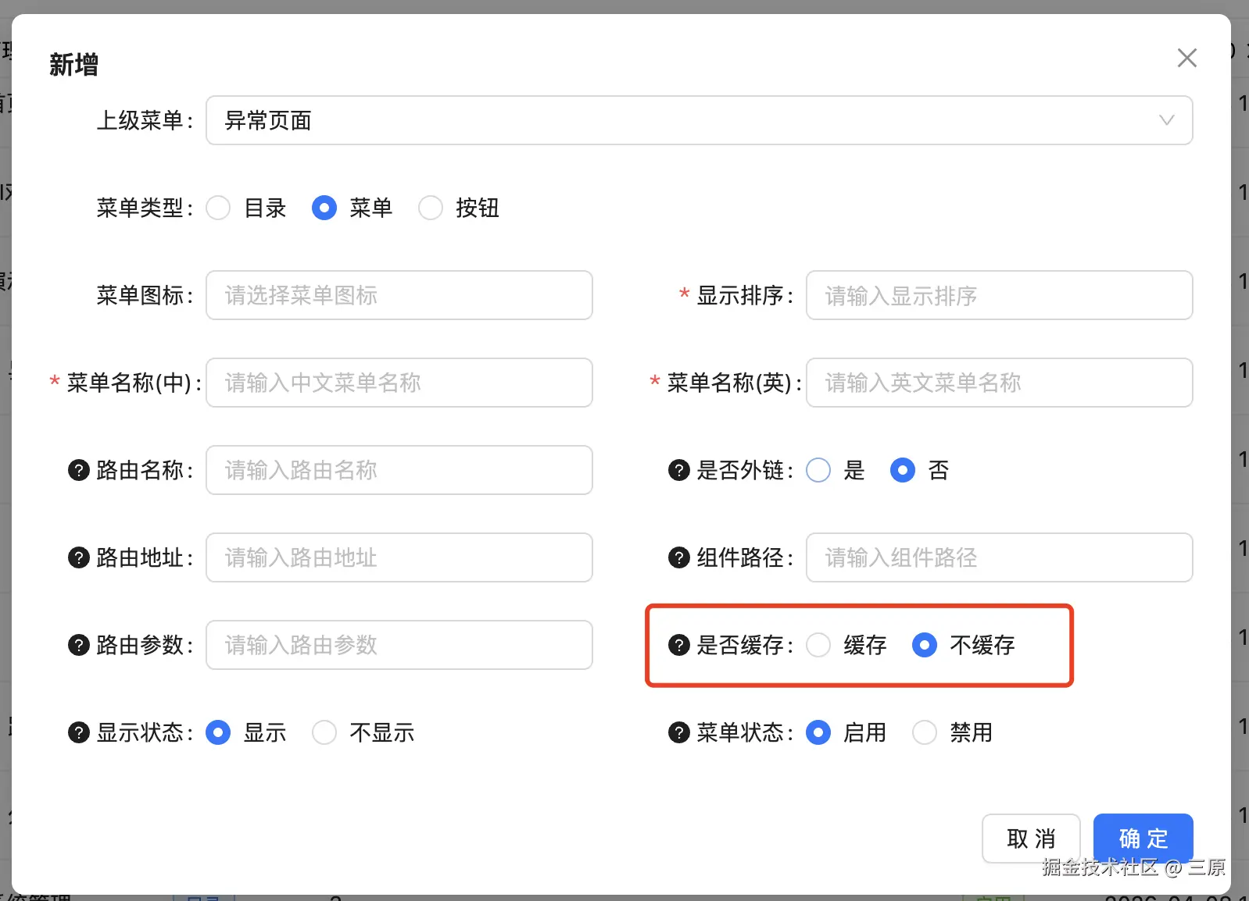Click help icon beside 路由地址 label
1249x901 pixels.
click(79, 557)
